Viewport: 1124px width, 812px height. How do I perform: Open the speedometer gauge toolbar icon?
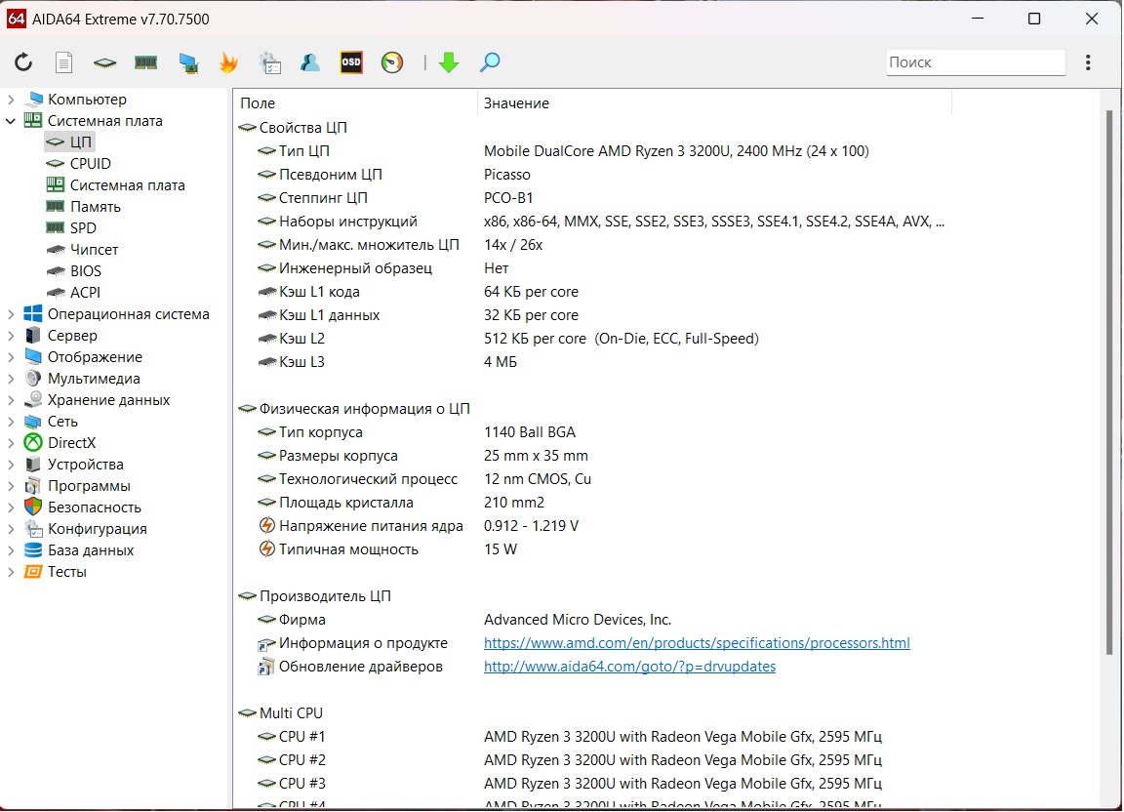(x=392, y=62)
